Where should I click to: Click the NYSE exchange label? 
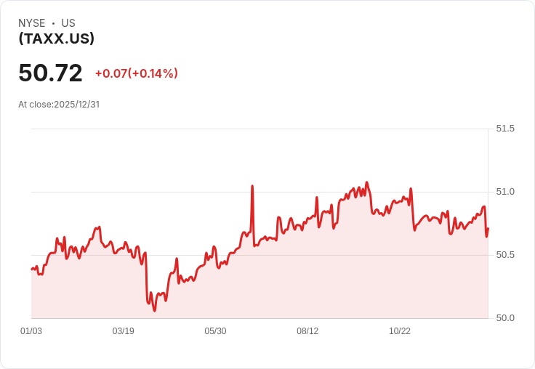pos(32,23)
